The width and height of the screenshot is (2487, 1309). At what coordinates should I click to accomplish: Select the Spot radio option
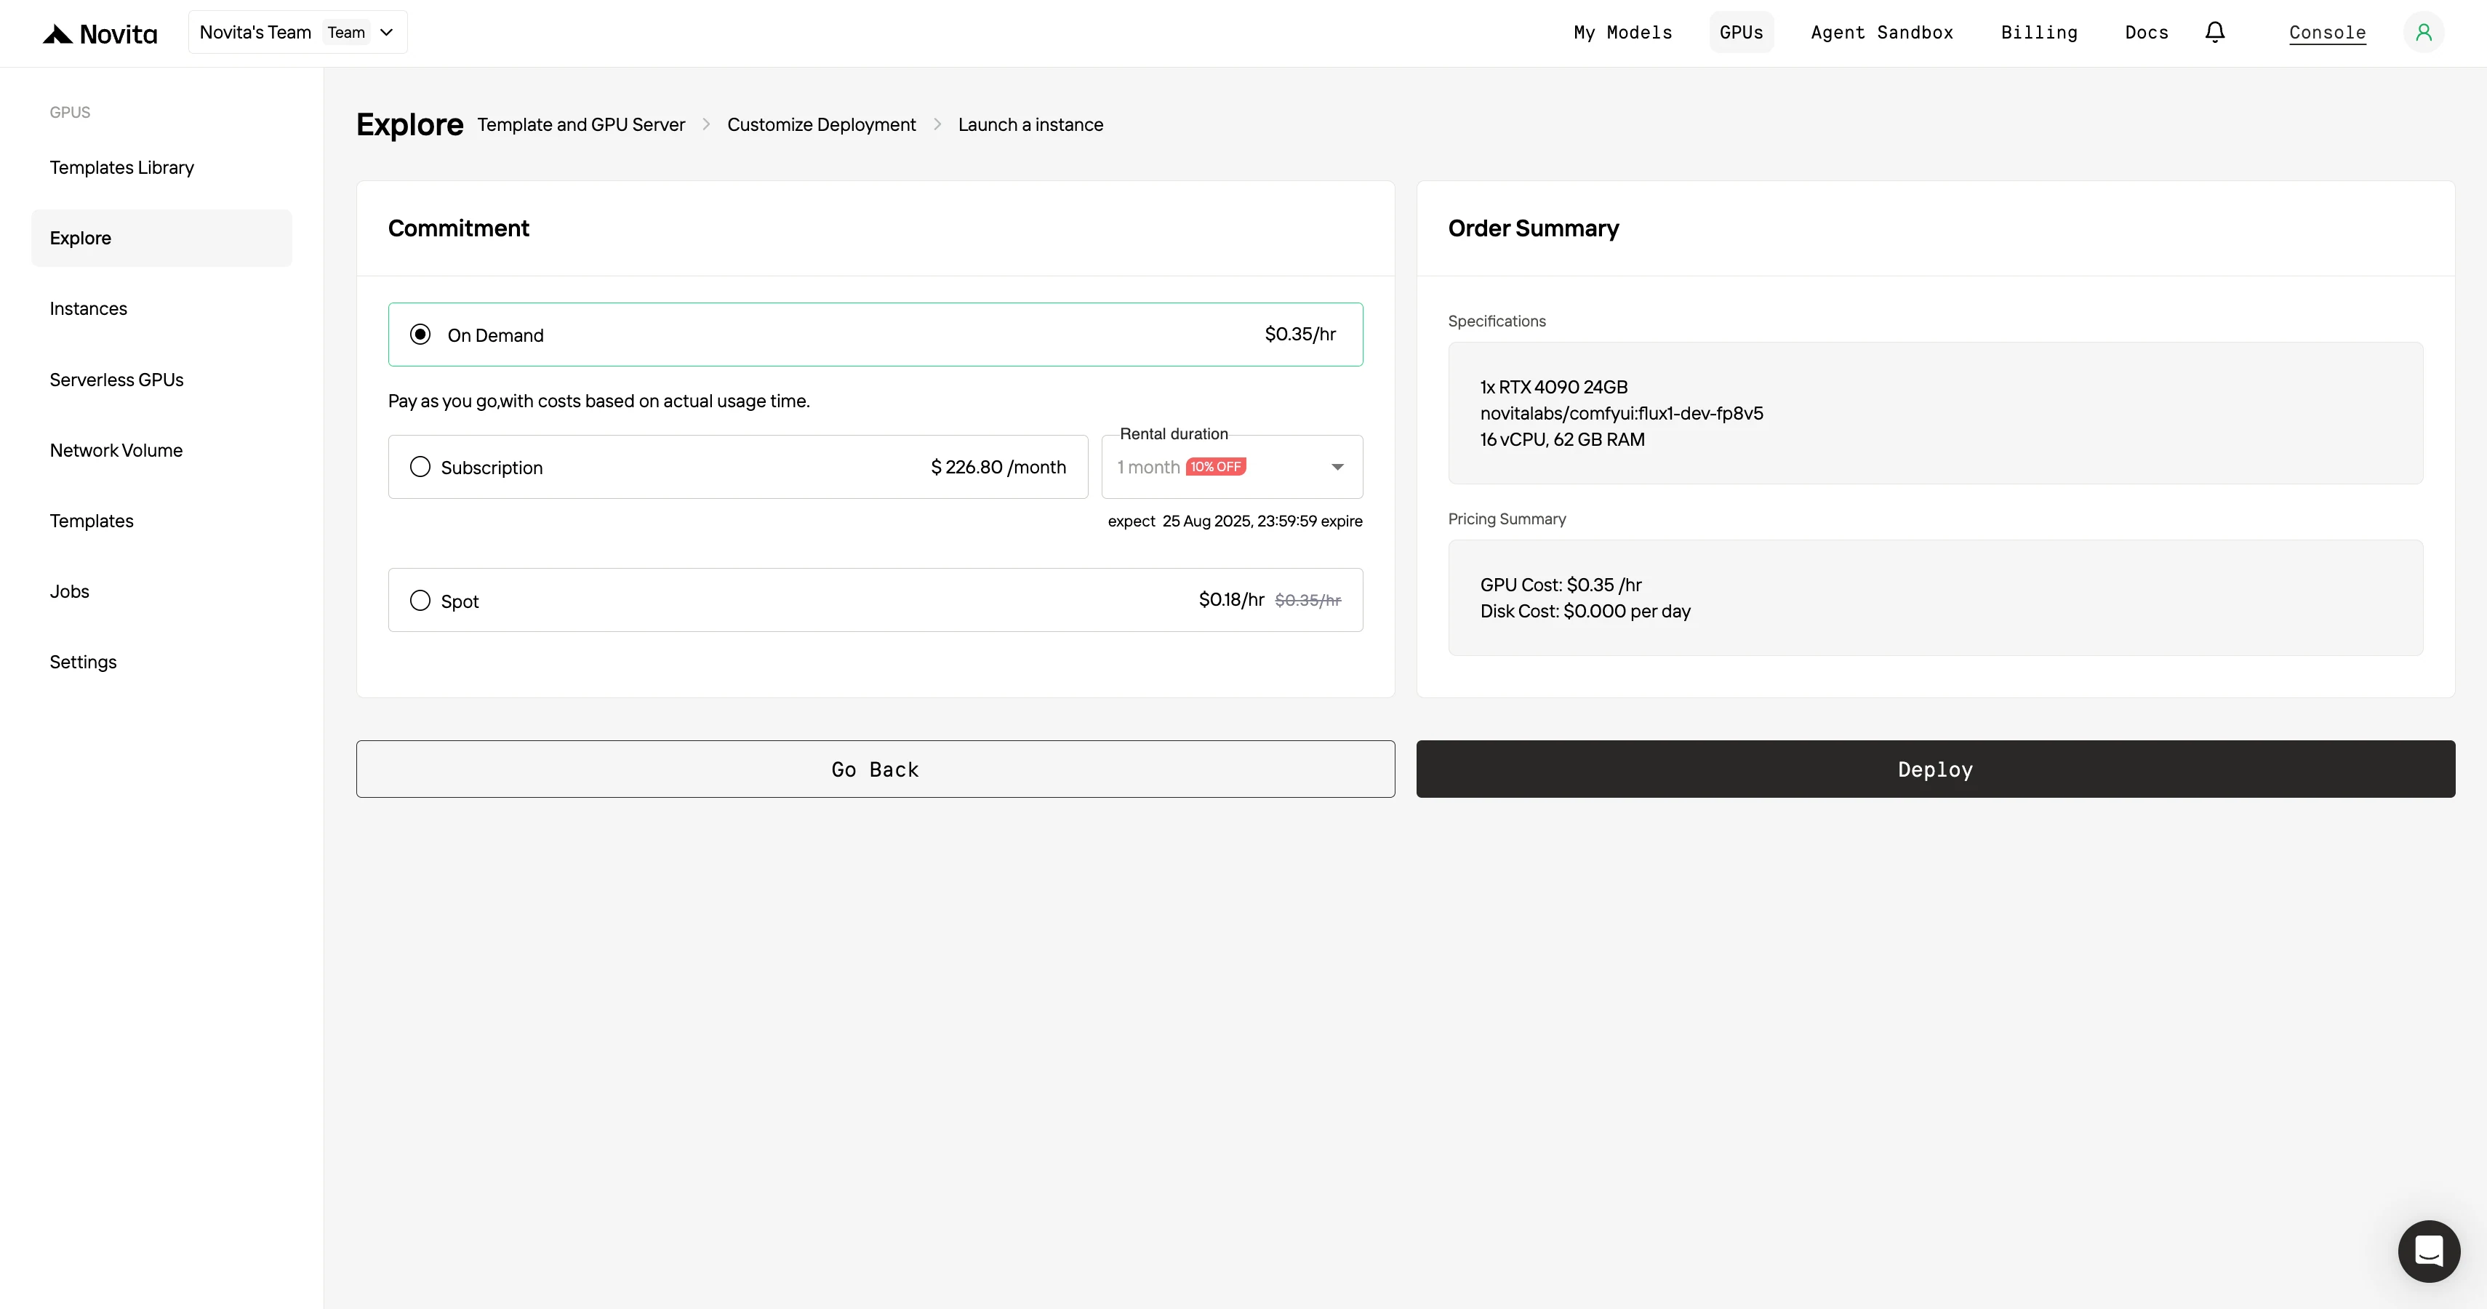pos(420,601)
